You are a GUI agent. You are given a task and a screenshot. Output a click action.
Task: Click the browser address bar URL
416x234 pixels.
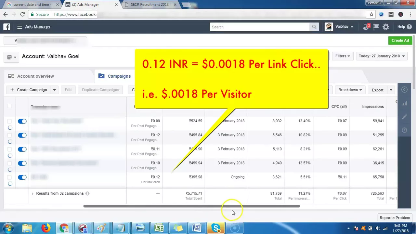pyautogui.click(x=75, y=14)
